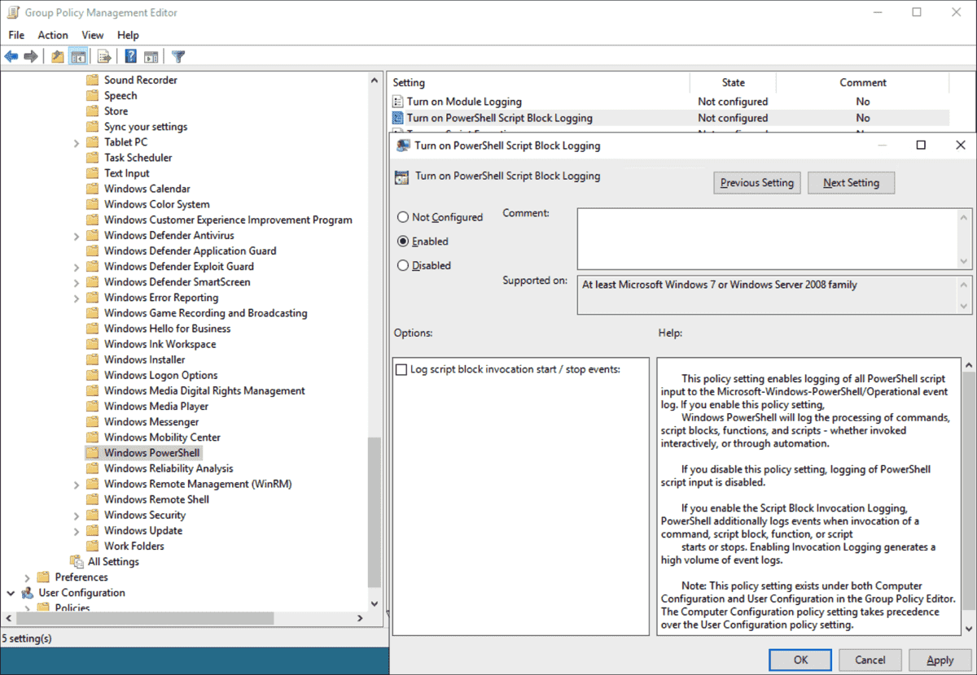Click the icon beside Turn on Module Logging
Image resolution: width=977 pixels, height=675 pixels.
click(x=398, y=102)
